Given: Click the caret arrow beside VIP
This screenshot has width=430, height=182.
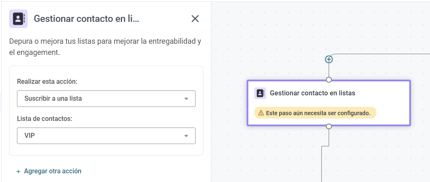Looking at the screenshot, I should (186, 136).
